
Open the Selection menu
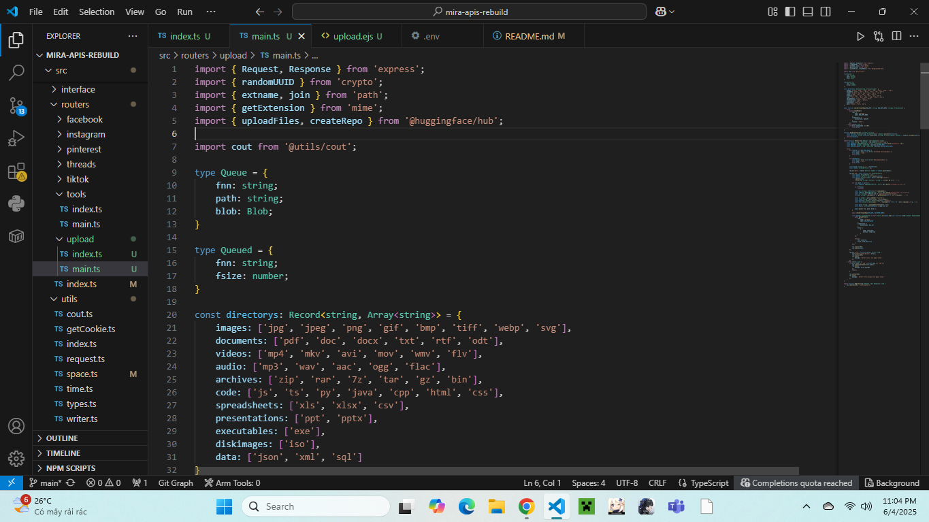pos(97,12)
